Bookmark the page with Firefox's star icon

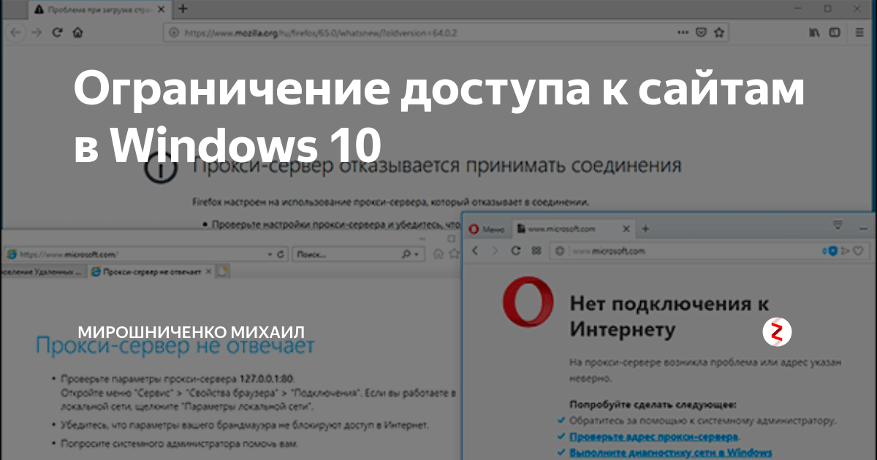click(720, 32)
